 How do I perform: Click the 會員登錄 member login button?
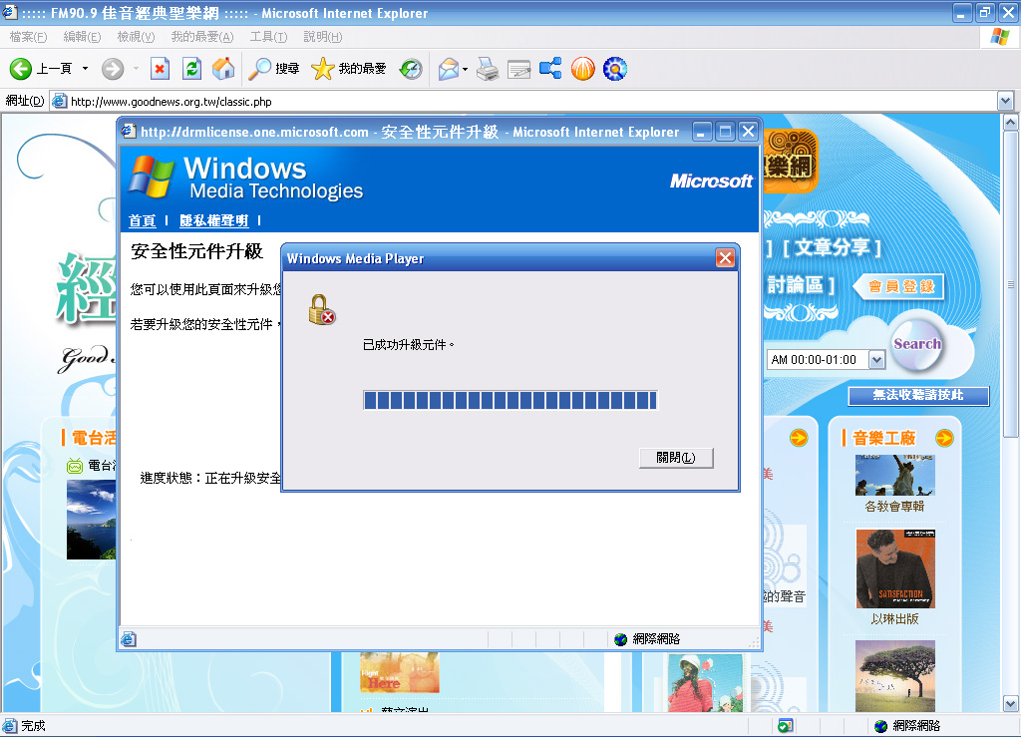click(901, 286)
